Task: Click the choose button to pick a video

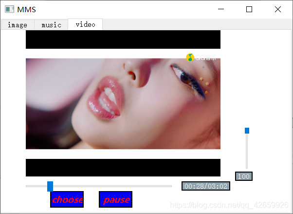Action: click(x=67, y=199)
